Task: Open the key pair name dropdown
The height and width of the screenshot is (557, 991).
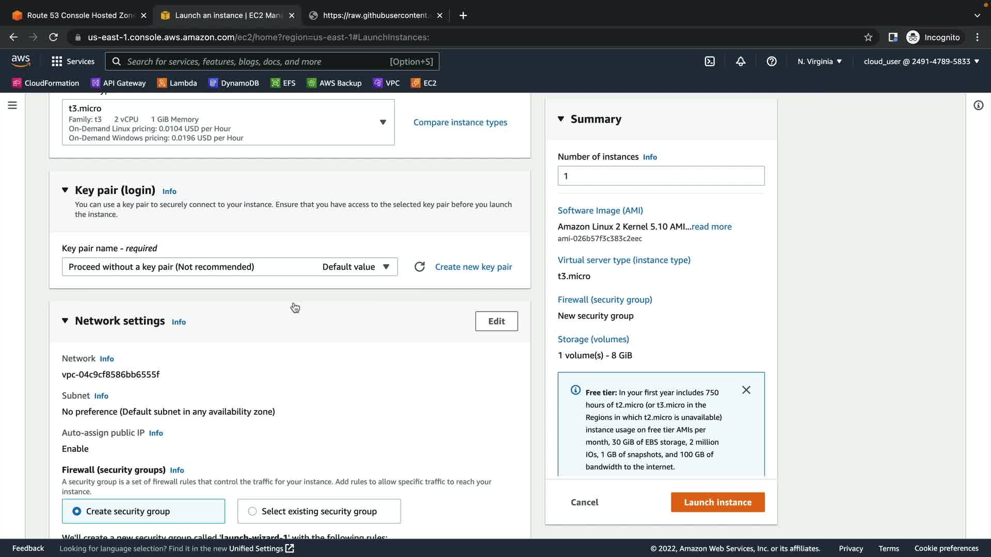Action: click(230, 267)
